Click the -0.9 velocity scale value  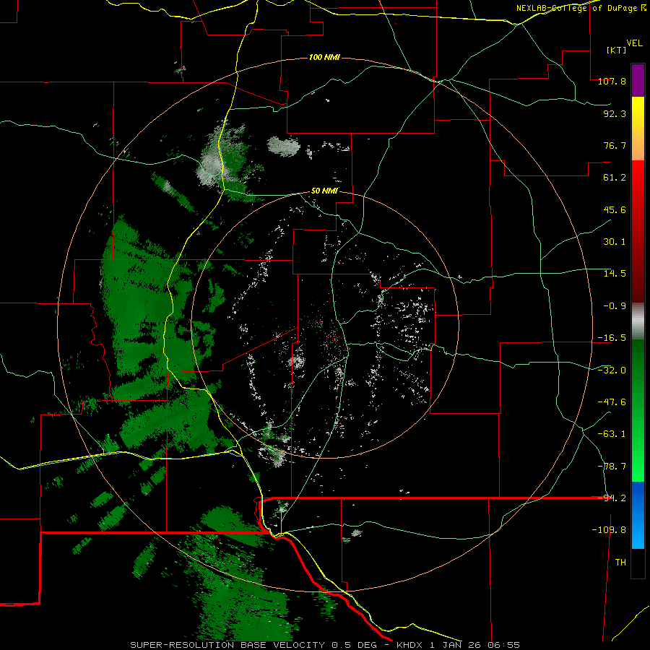[x=615, y=306]
